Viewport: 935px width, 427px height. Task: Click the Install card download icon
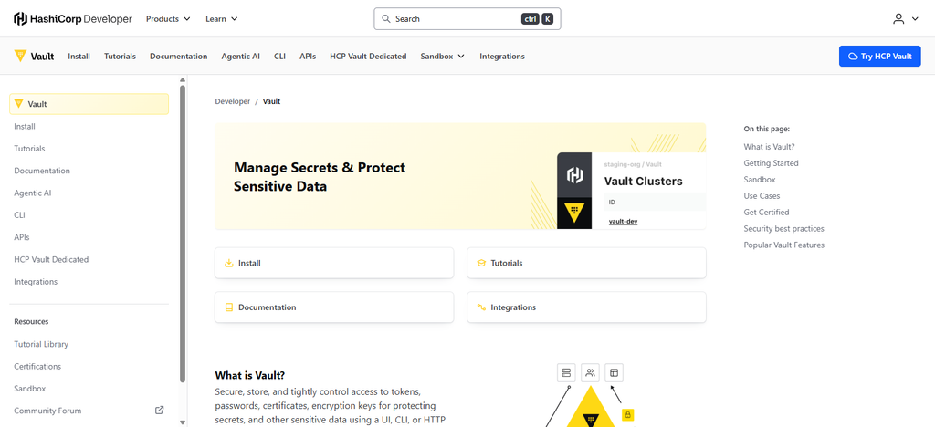coord(228,263)
